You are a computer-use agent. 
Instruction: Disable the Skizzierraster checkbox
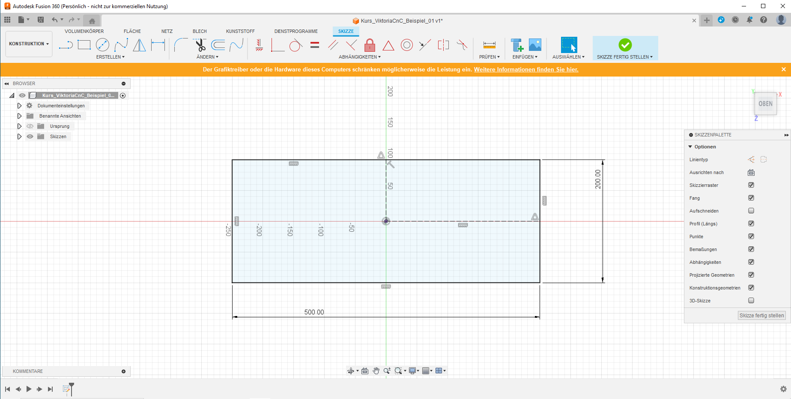pyautogui.click(x=751, y=185)
